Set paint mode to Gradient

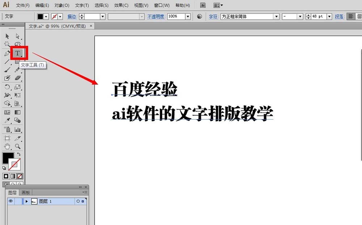13,176
